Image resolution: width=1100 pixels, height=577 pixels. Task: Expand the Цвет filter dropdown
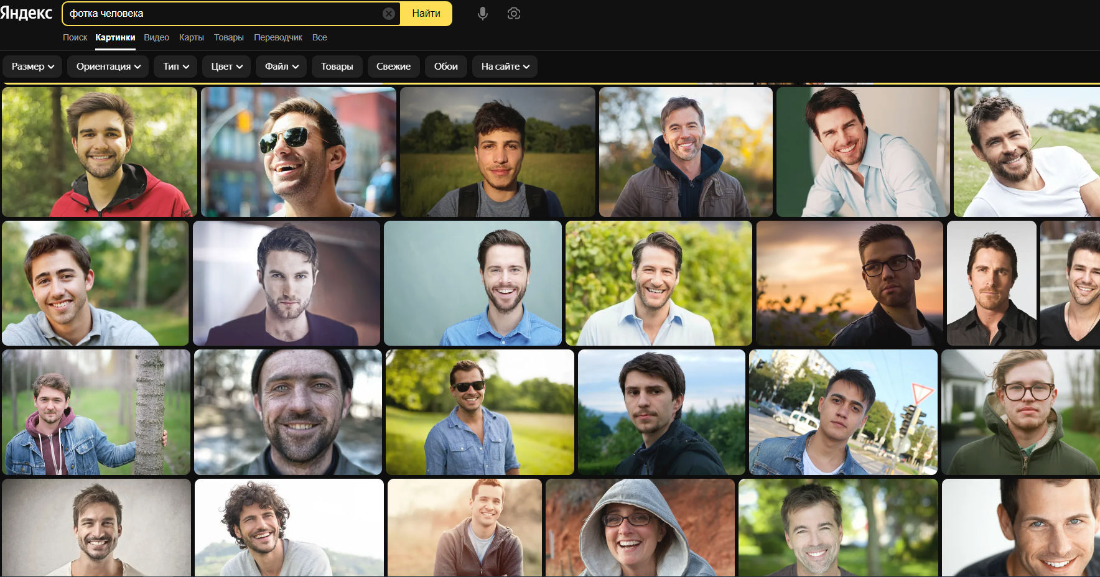(226, 67)
